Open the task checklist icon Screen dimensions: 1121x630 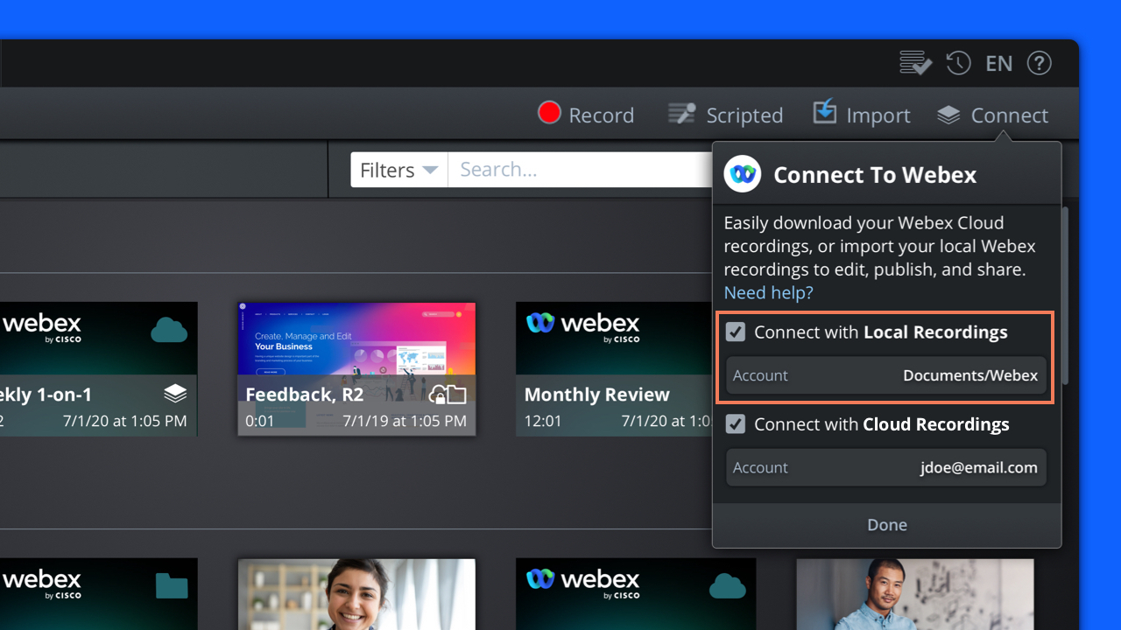click(x=915, y=63)
